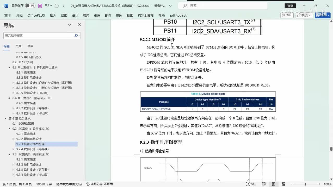Open the 设计 ribbon tab
Image resolution: width=333 pixels, height=187 pixels.
click(x=75, y=15)
